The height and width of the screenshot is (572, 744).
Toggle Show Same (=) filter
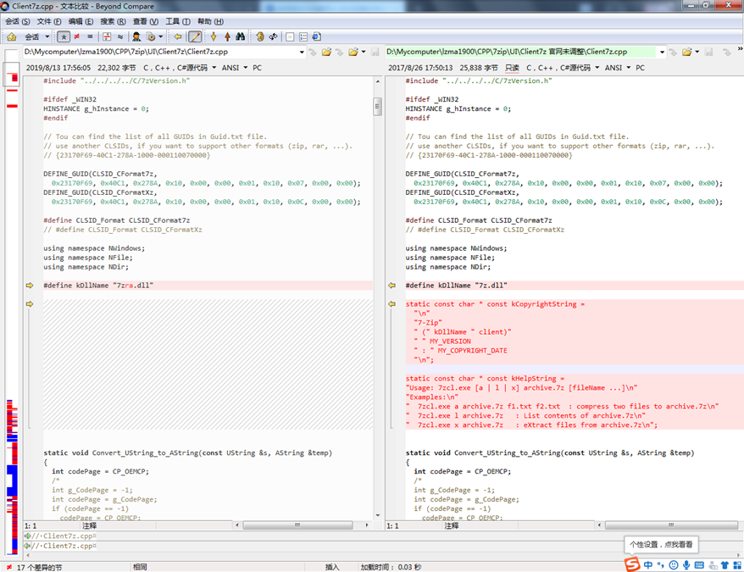point(90,36)
